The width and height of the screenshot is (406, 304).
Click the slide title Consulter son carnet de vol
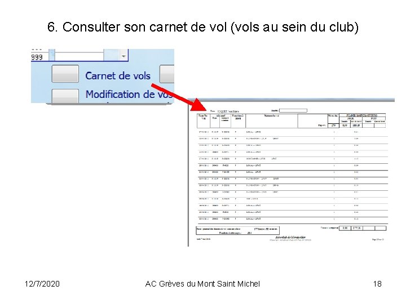[203, 27]
